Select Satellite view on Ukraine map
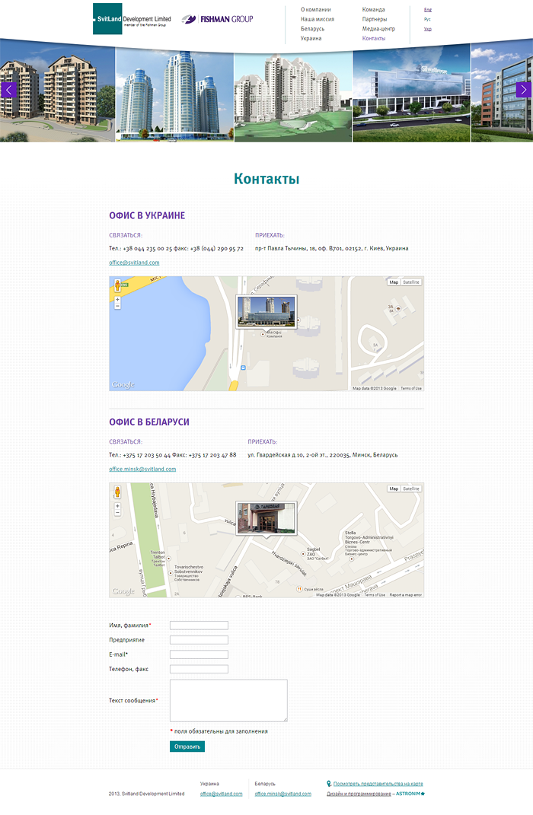Image resolution: width=533 pixels, height=815 pixels. [x=411, y=282]
